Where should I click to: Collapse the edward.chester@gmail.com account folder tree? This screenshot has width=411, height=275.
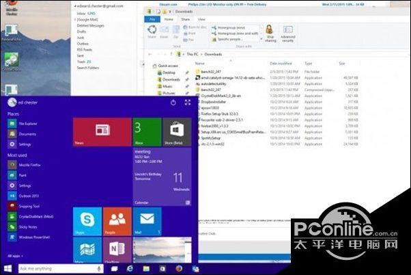[x=74, y=5]
